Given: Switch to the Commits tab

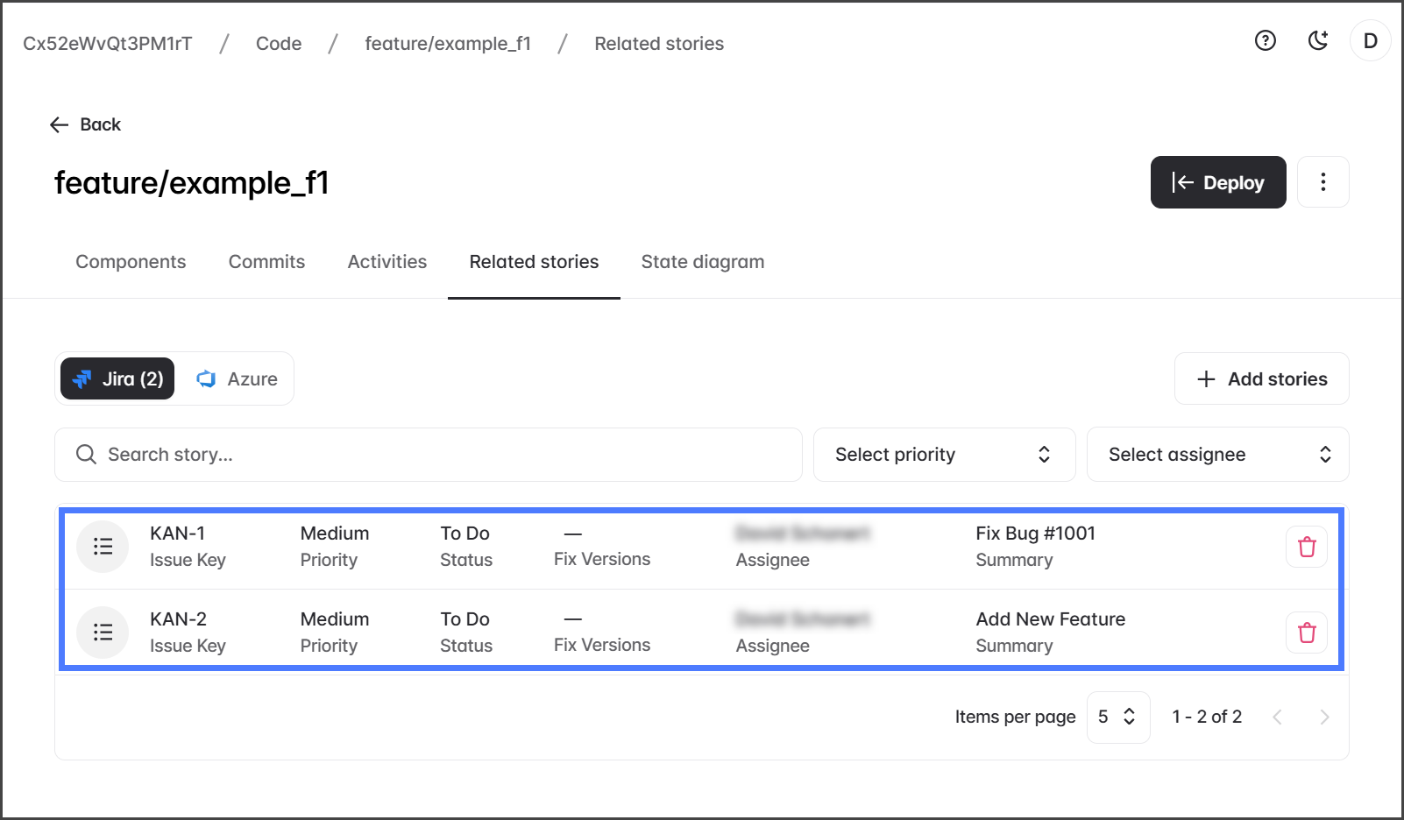Looking at the screenshot, I should [x=266, y=262].
